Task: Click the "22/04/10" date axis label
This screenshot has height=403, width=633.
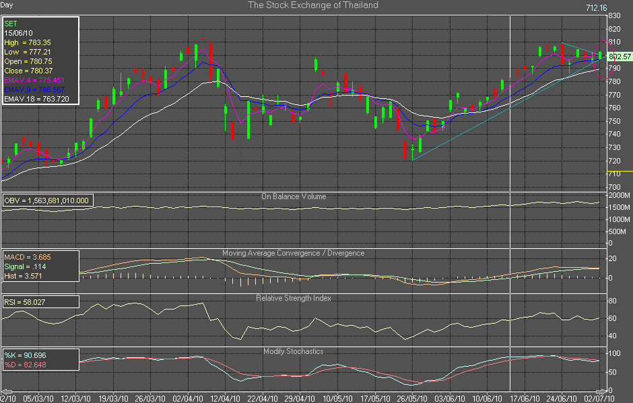Action: pyautogui.click(x=263, y=398)
